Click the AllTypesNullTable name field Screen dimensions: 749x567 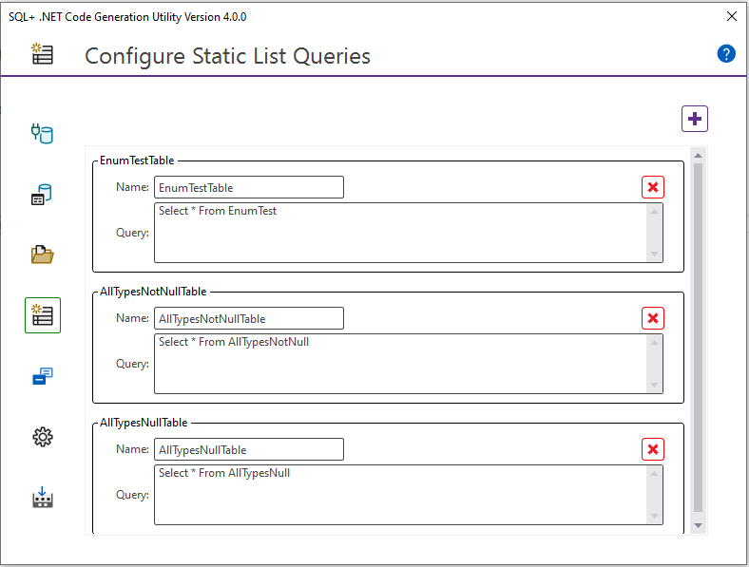point(248,449)
